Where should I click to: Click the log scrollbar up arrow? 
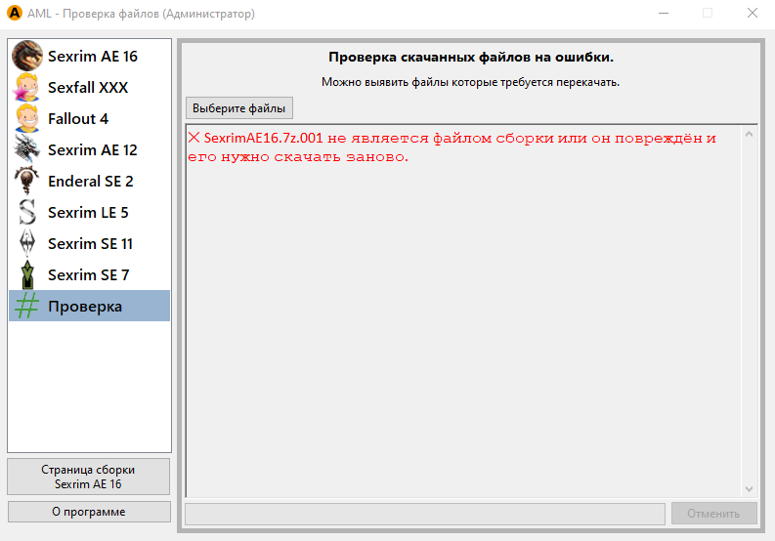pyautogui.click(x=750, y=132)
